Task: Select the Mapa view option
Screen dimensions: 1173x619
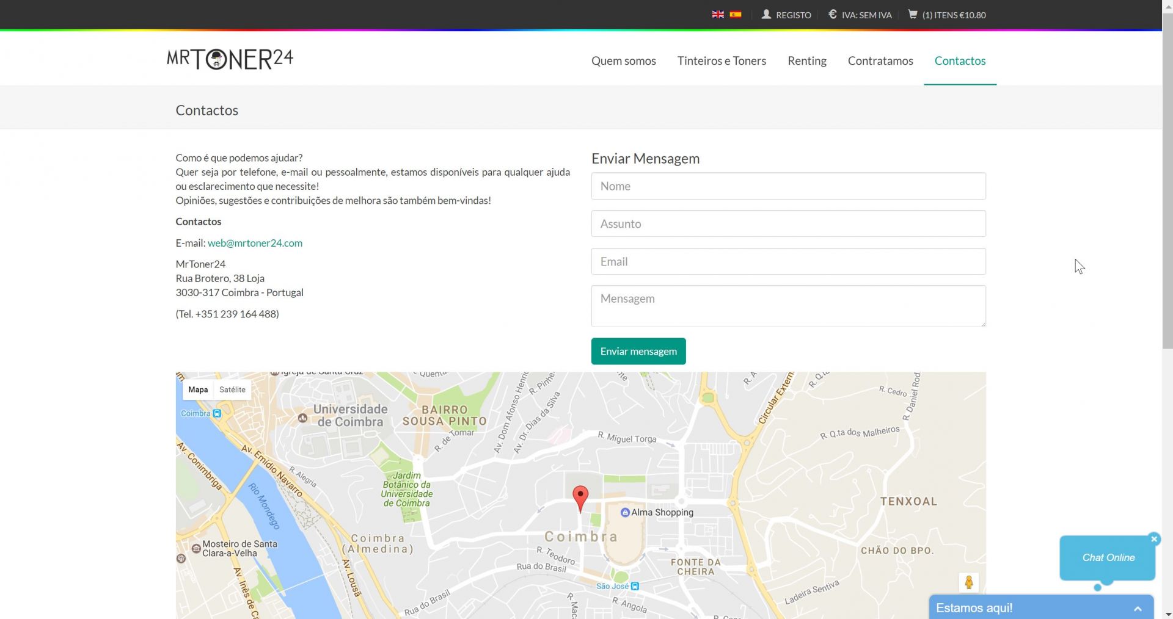Action: [198, 389]
